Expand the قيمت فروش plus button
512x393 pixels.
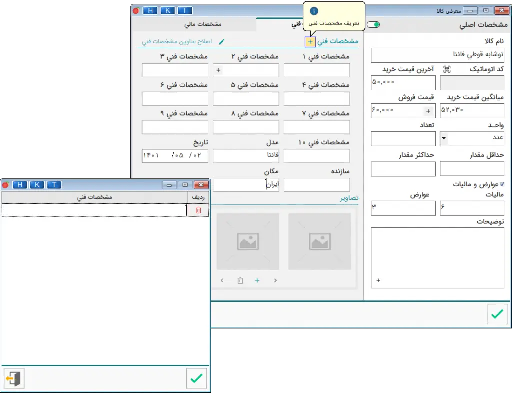[428, 111]
